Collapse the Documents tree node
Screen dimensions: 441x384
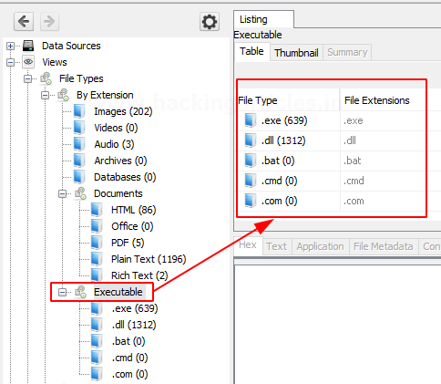click(62, 193)
